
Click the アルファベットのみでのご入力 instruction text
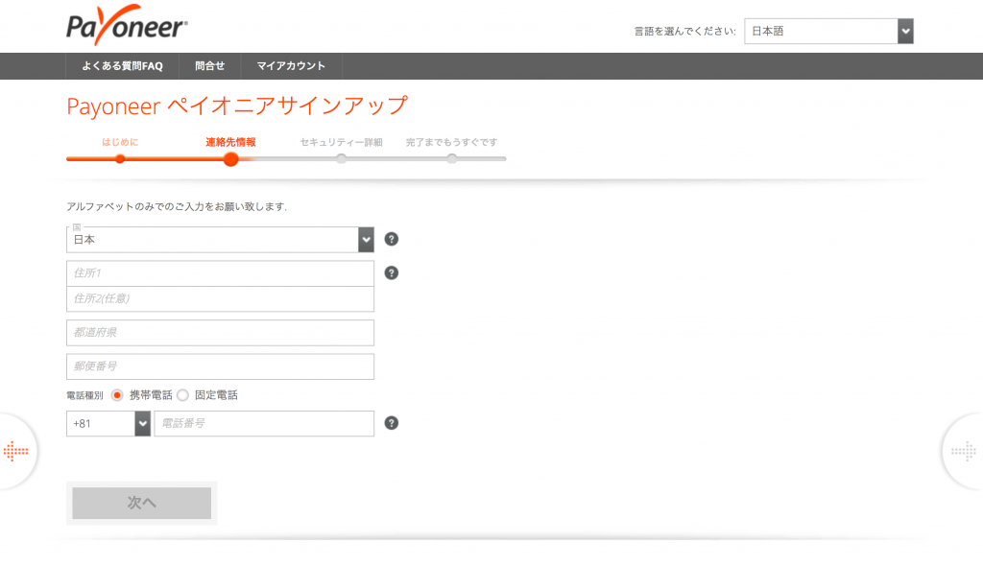tap(177, 207)
